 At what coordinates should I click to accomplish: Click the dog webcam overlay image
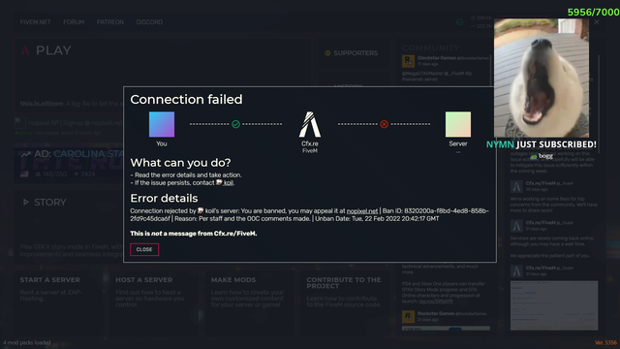(x=542, y=78)
